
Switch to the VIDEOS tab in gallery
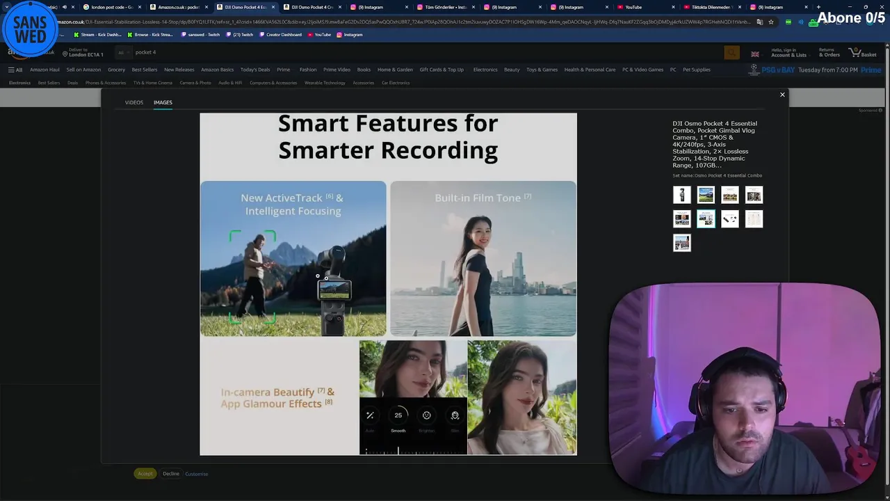[x=134, y=102]
